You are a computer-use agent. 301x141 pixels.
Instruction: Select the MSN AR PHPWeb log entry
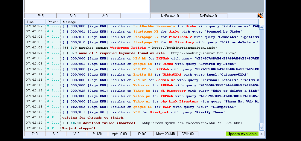click(161, 59)
